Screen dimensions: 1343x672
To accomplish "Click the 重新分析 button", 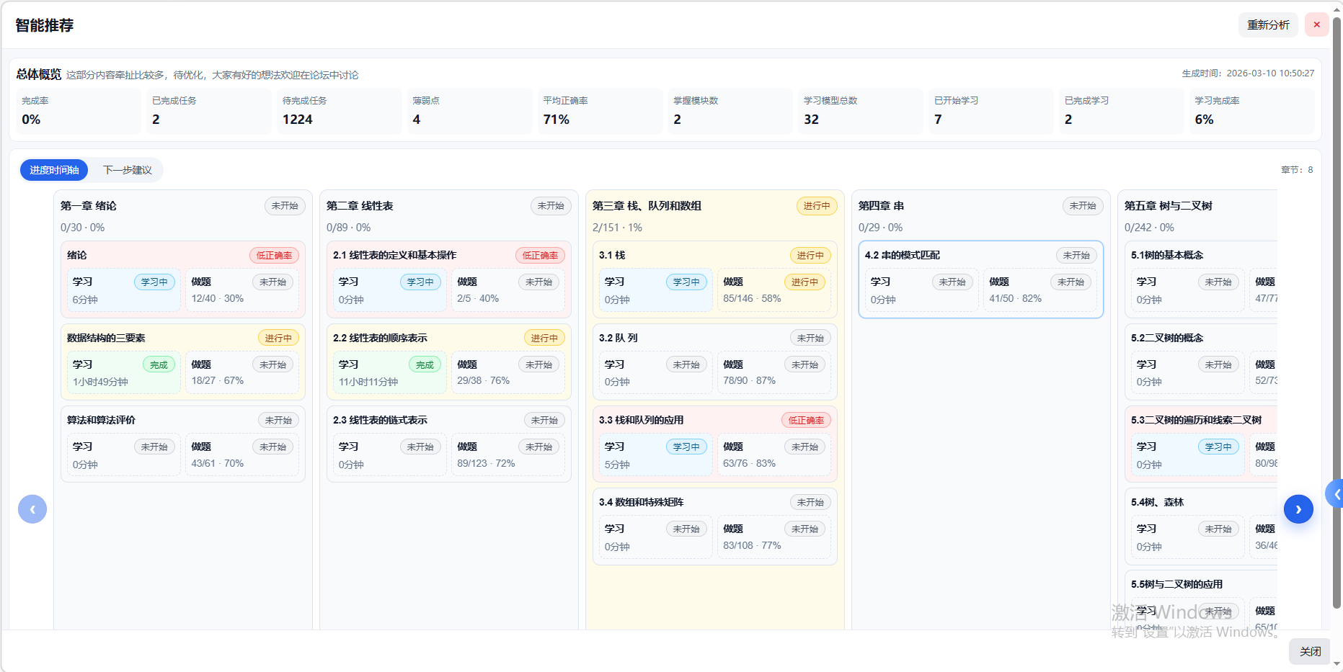I will [x=1268, y=24].
